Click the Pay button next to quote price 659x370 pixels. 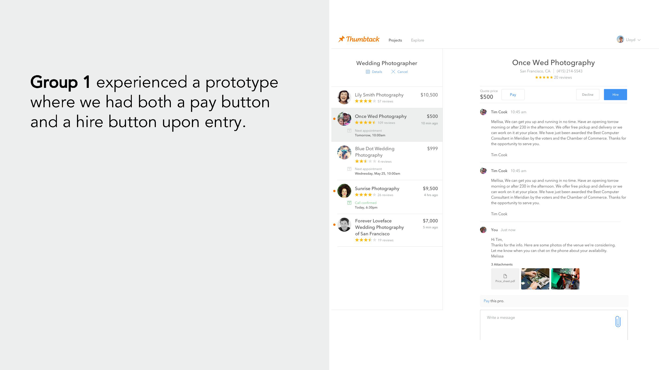coord(513,95)
